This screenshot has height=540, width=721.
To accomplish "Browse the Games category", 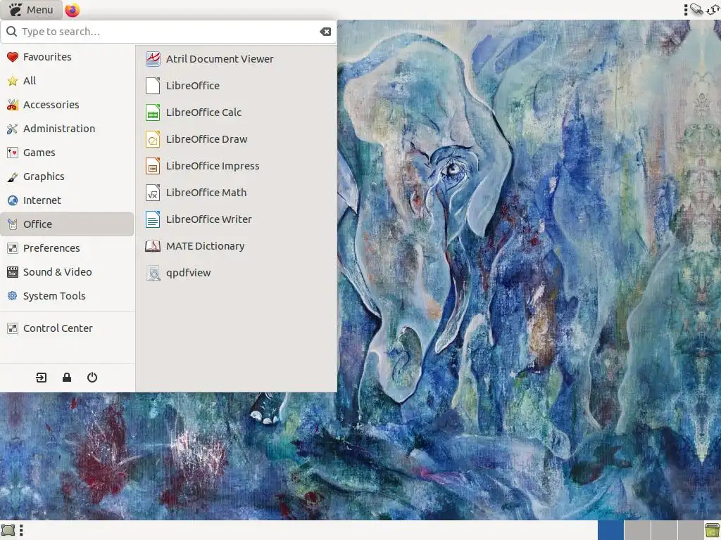I will (67, 153).
